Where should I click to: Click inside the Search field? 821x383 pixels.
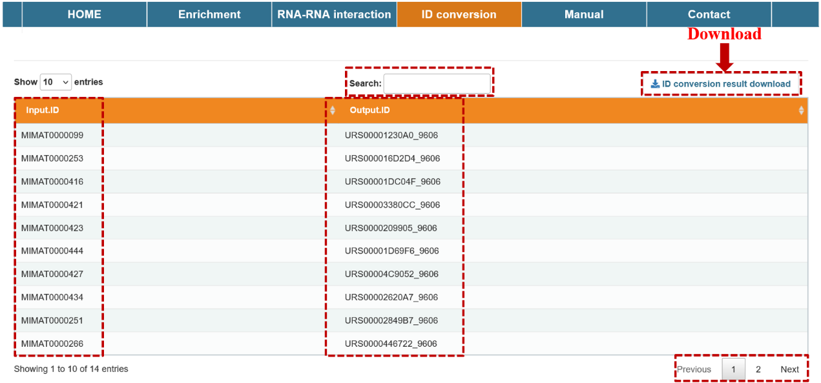point(437,83)
